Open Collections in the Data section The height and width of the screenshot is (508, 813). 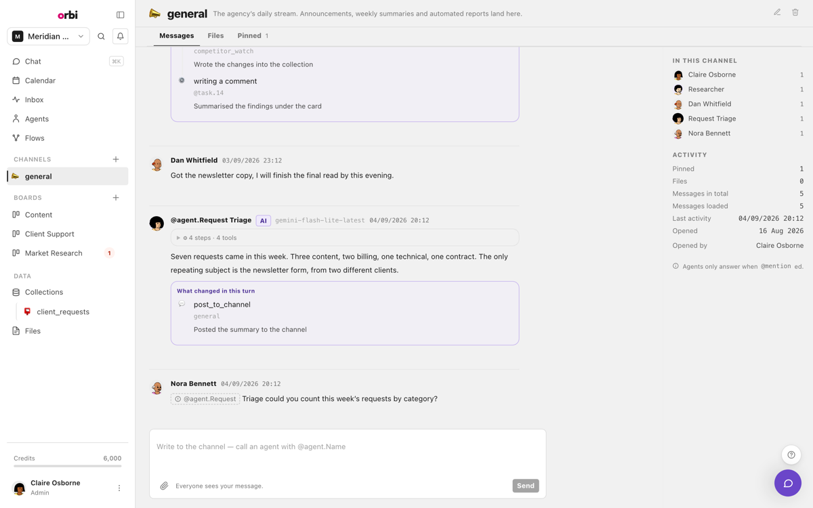[68, 292]
